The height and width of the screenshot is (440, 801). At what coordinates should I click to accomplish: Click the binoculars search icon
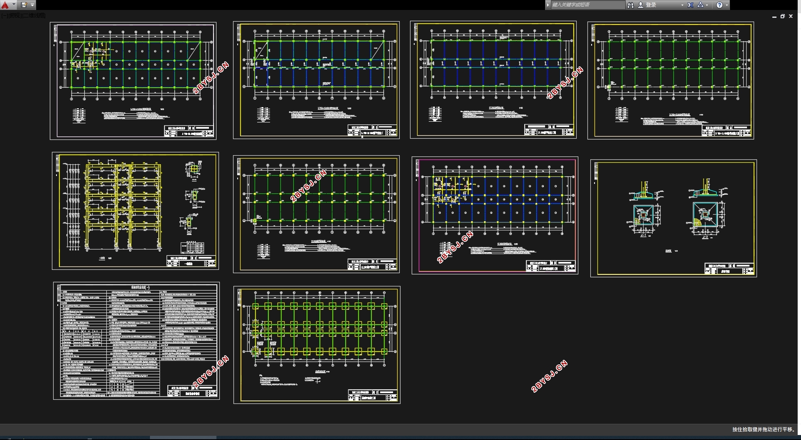[x=630, y=5]
